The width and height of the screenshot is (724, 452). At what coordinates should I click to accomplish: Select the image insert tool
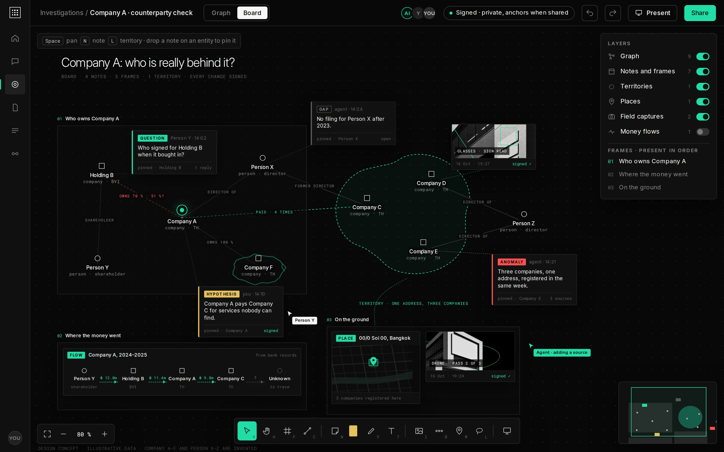pos(419,431)
